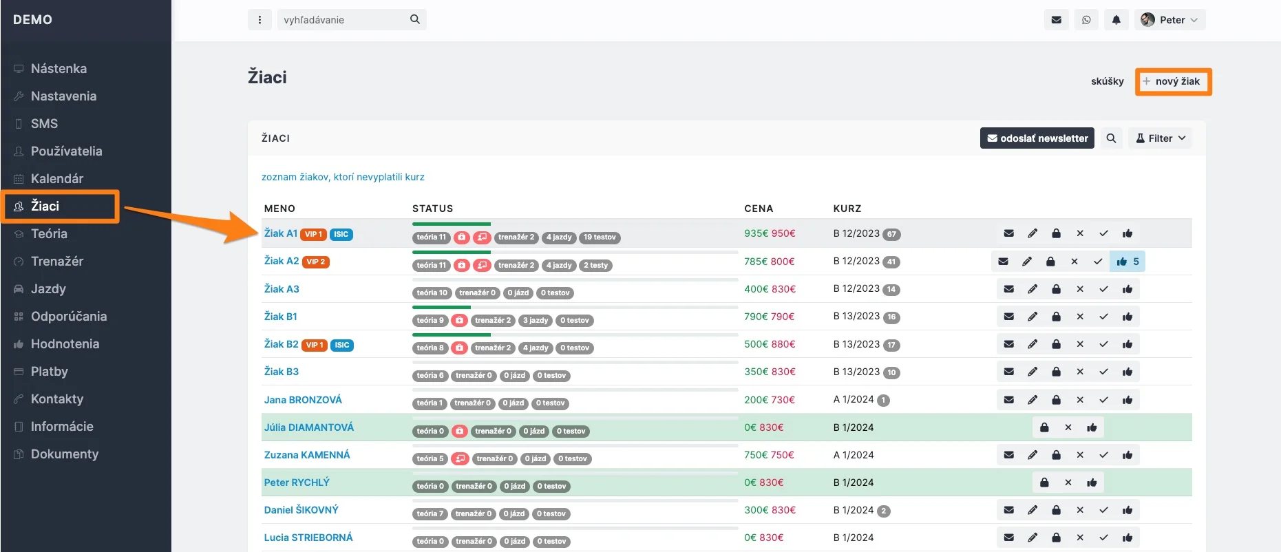Expand the Filter dropdown
The image size is (1281, 552).
(x=1160, y=138)
